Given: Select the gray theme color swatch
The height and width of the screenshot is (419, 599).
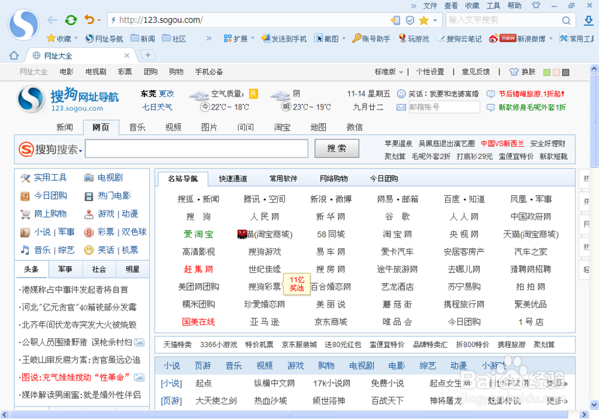Looking at the screenshot, I should [x=566, y=72].
